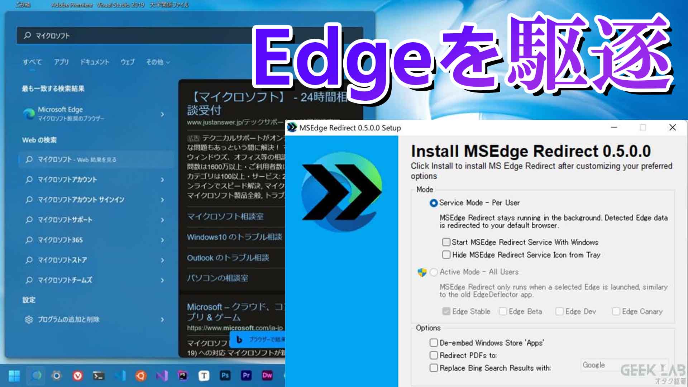This screenshot has width=688, height=387.
Task: Click the taskbar Search icon
Action: [36, 376]
